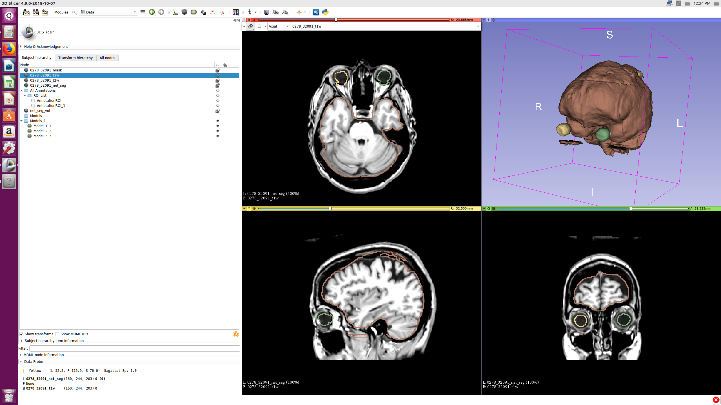Switch to Transform hierarchy tab
721x405 pixels.
pos(75,58)
